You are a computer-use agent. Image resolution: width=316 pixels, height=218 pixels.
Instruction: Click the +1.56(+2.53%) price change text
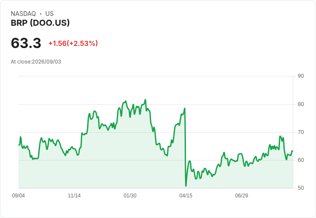pos(73,43)
